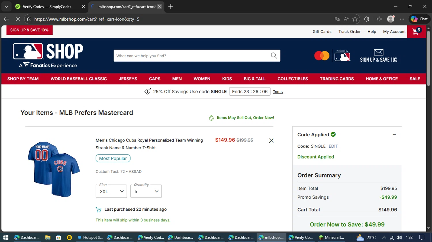The height and width of the screenshot is (242, 432).
Task: Close the mlbshop.com cart tab
Action: [159, 6]
